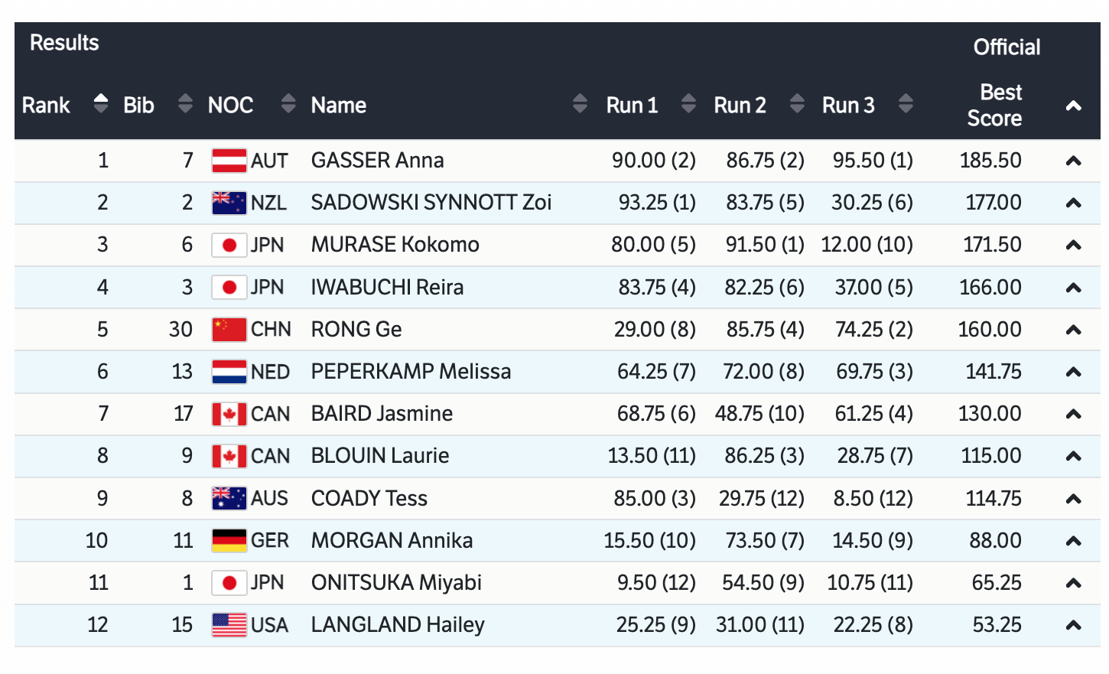Click the New Zealand flag icon
The width and height of the screenshot is (1109, 674).
point(229,203)
